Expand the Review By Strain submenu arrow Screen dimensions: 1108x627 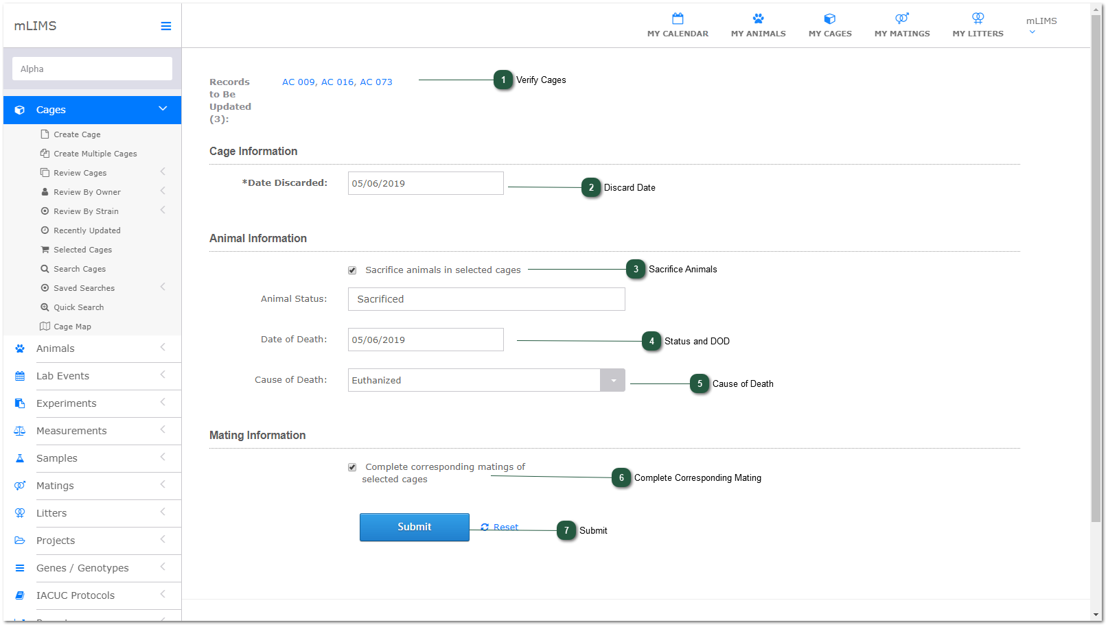163,210
